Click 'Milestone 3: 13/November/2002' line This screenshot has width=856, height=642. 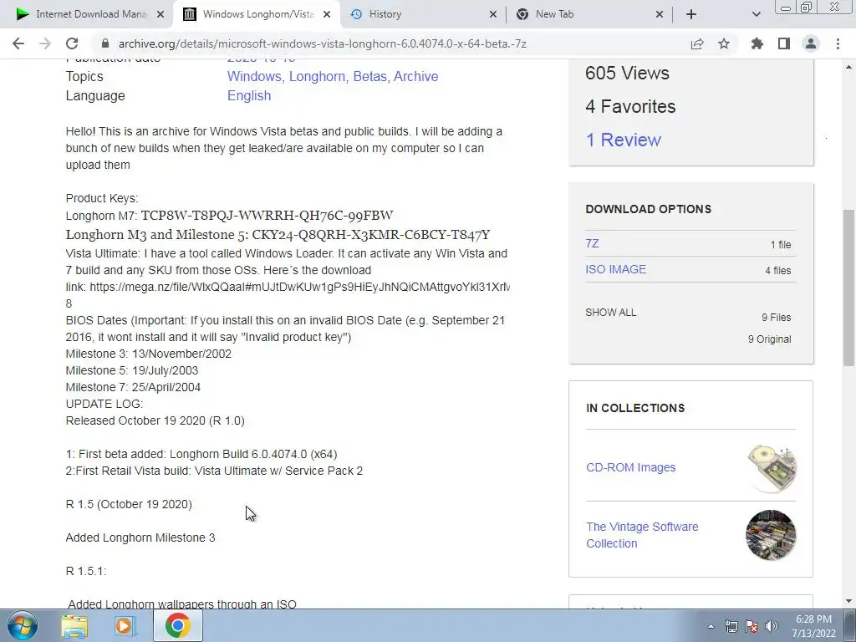149,354
